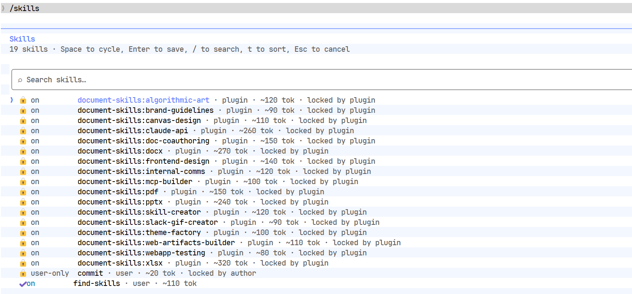This screenshot has height=294, width=632.
Task: Toggle the on state of algorithmic-art row
Action: pos(35,100)
